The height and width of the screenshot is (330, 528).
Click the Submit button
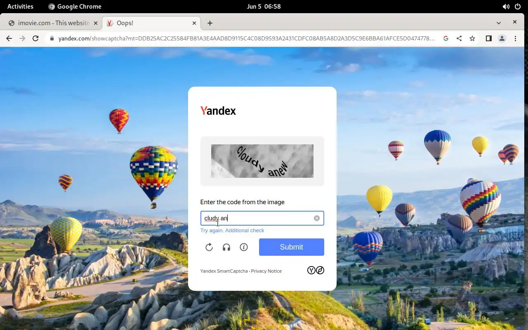coord(292,247)
